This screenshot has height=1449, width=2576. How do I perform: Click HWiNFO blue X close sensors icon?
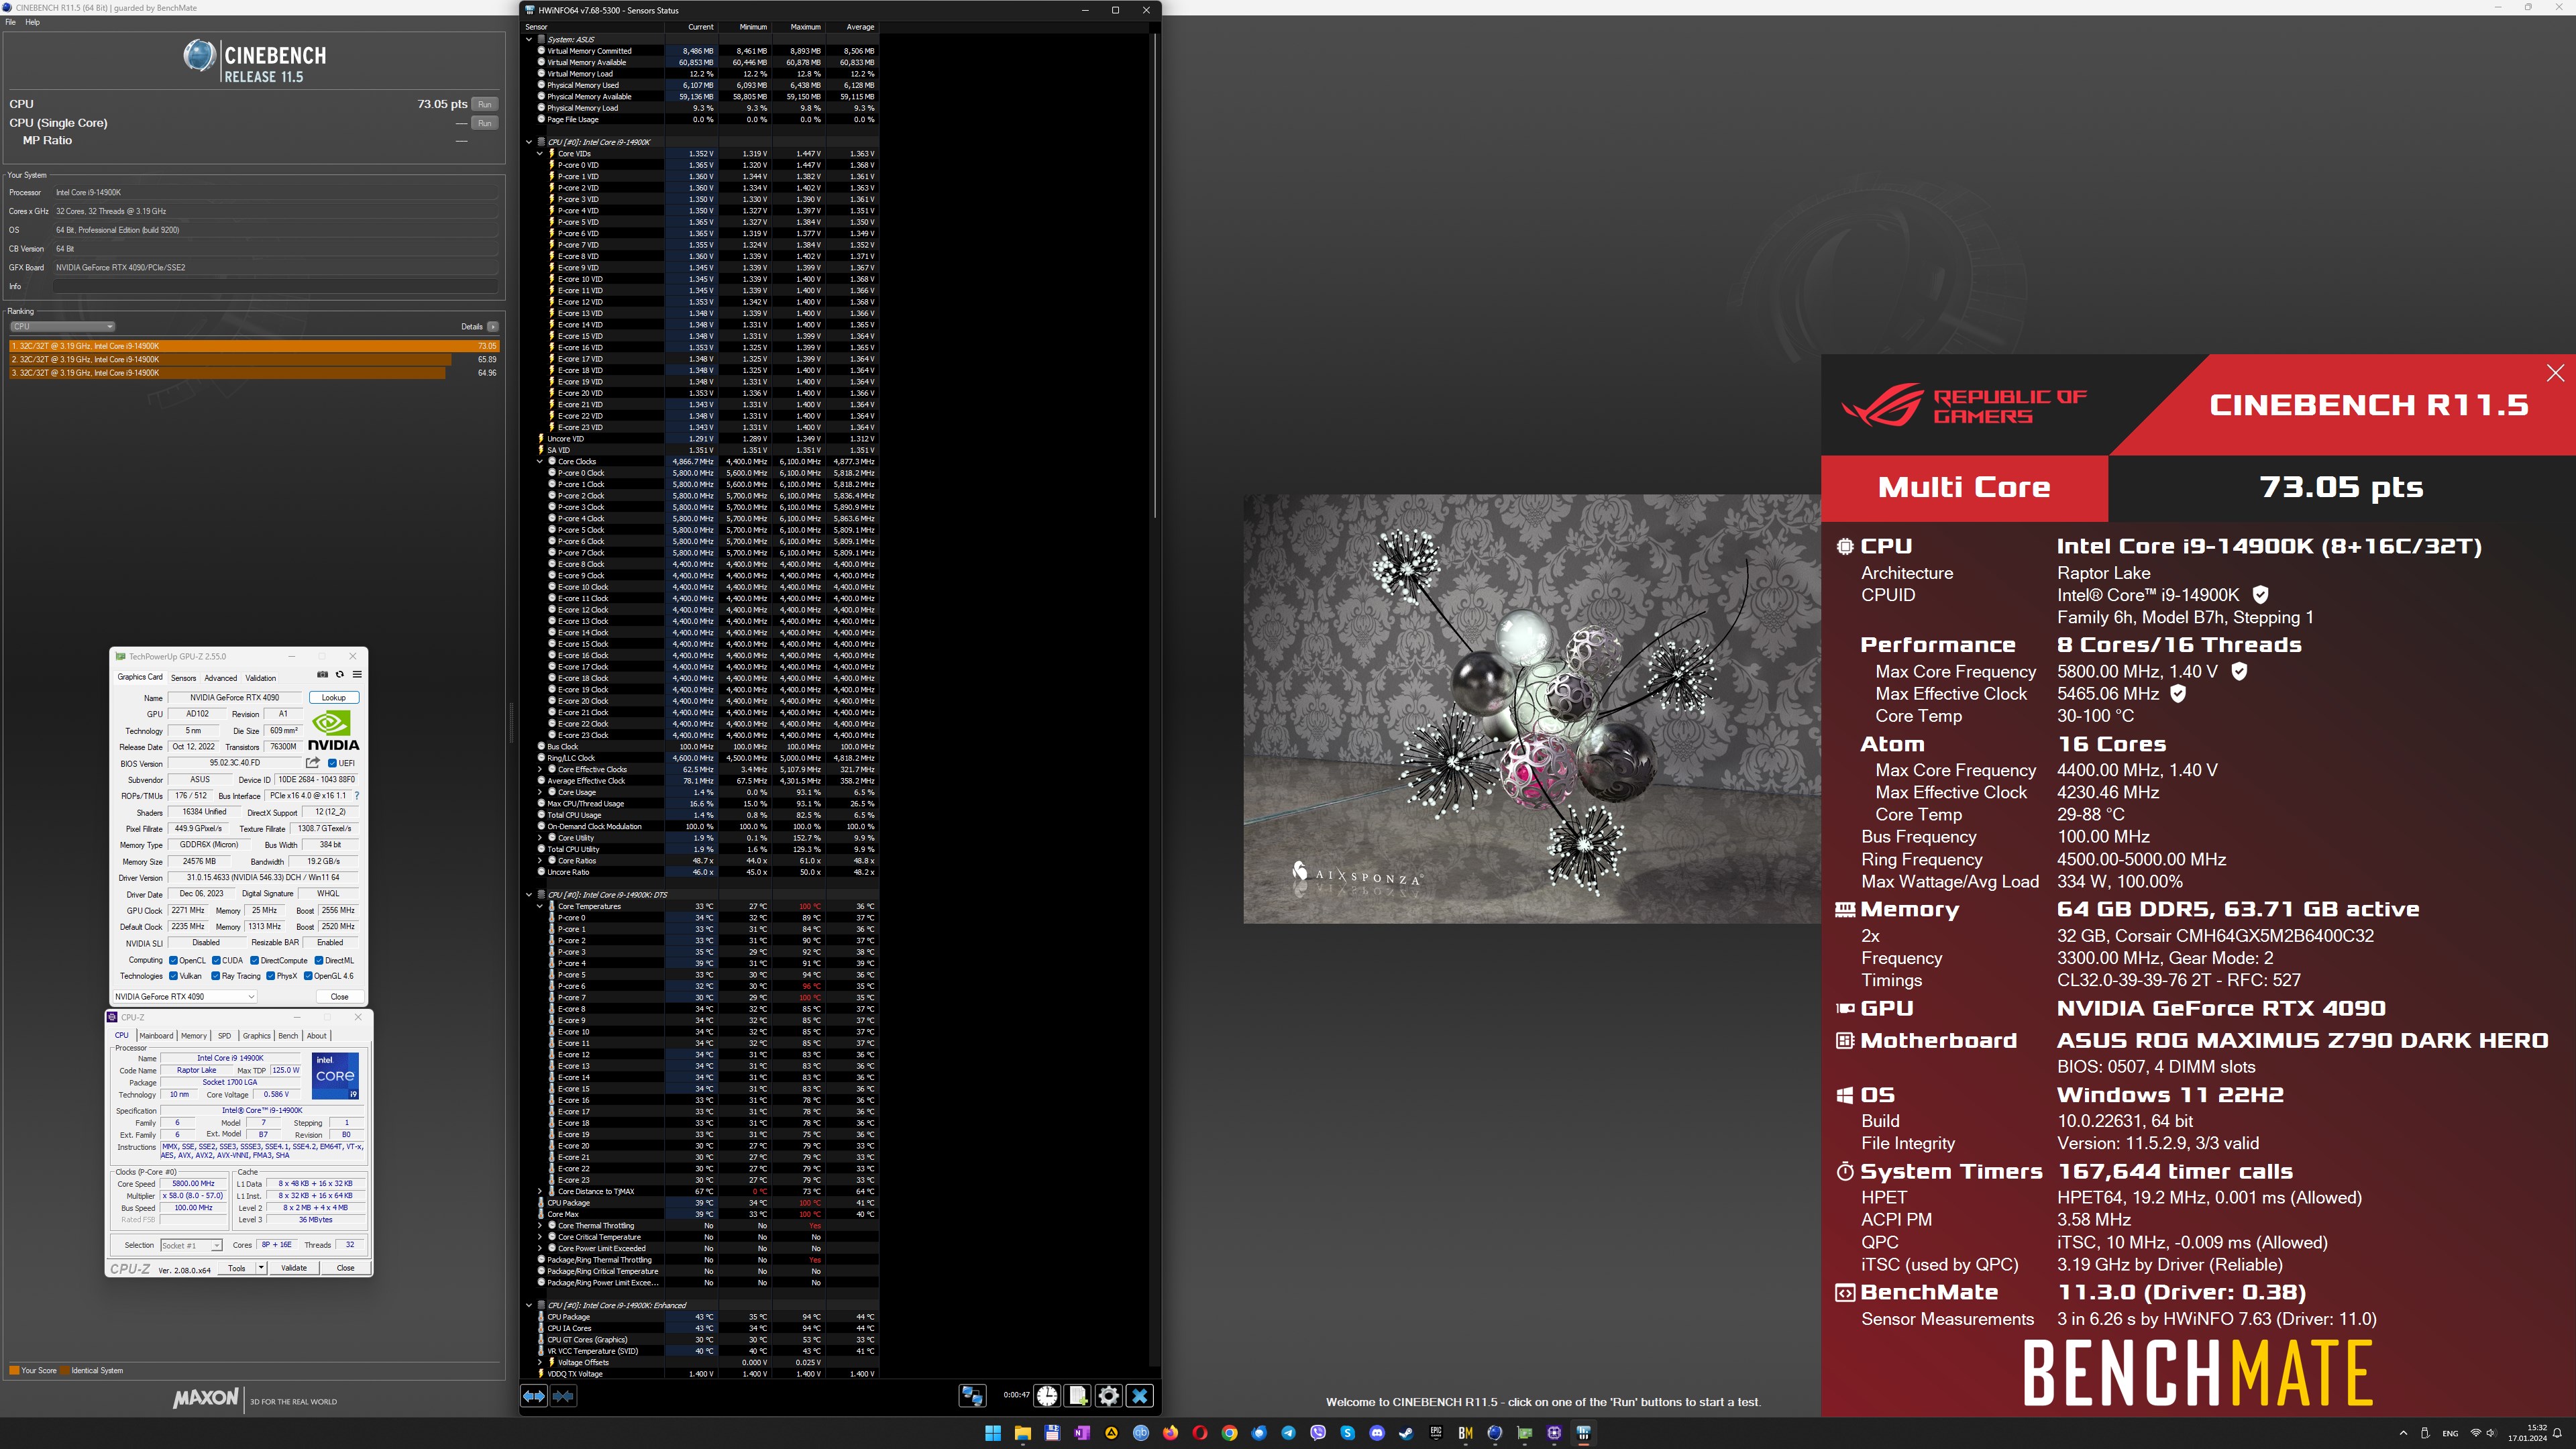1140,1396
